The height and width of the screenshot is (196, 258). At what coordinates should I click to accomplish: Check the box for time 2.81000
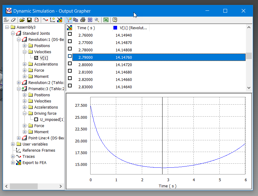coord(70,71)
